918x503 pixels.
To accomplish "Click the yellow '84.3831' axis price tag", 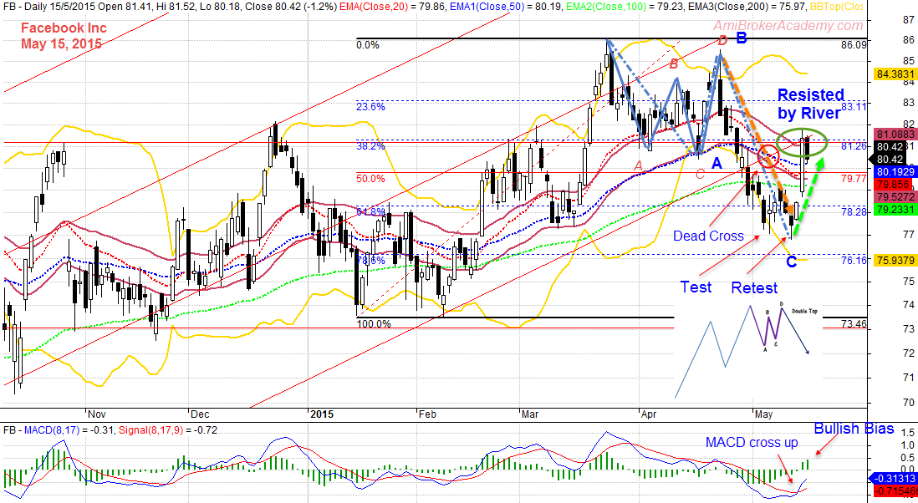I will coord(895,74).
